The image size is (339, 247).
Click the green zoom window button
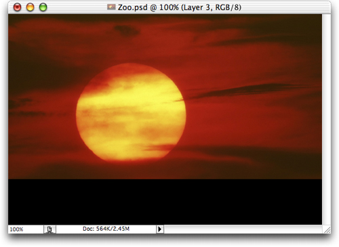coord(43,7)
